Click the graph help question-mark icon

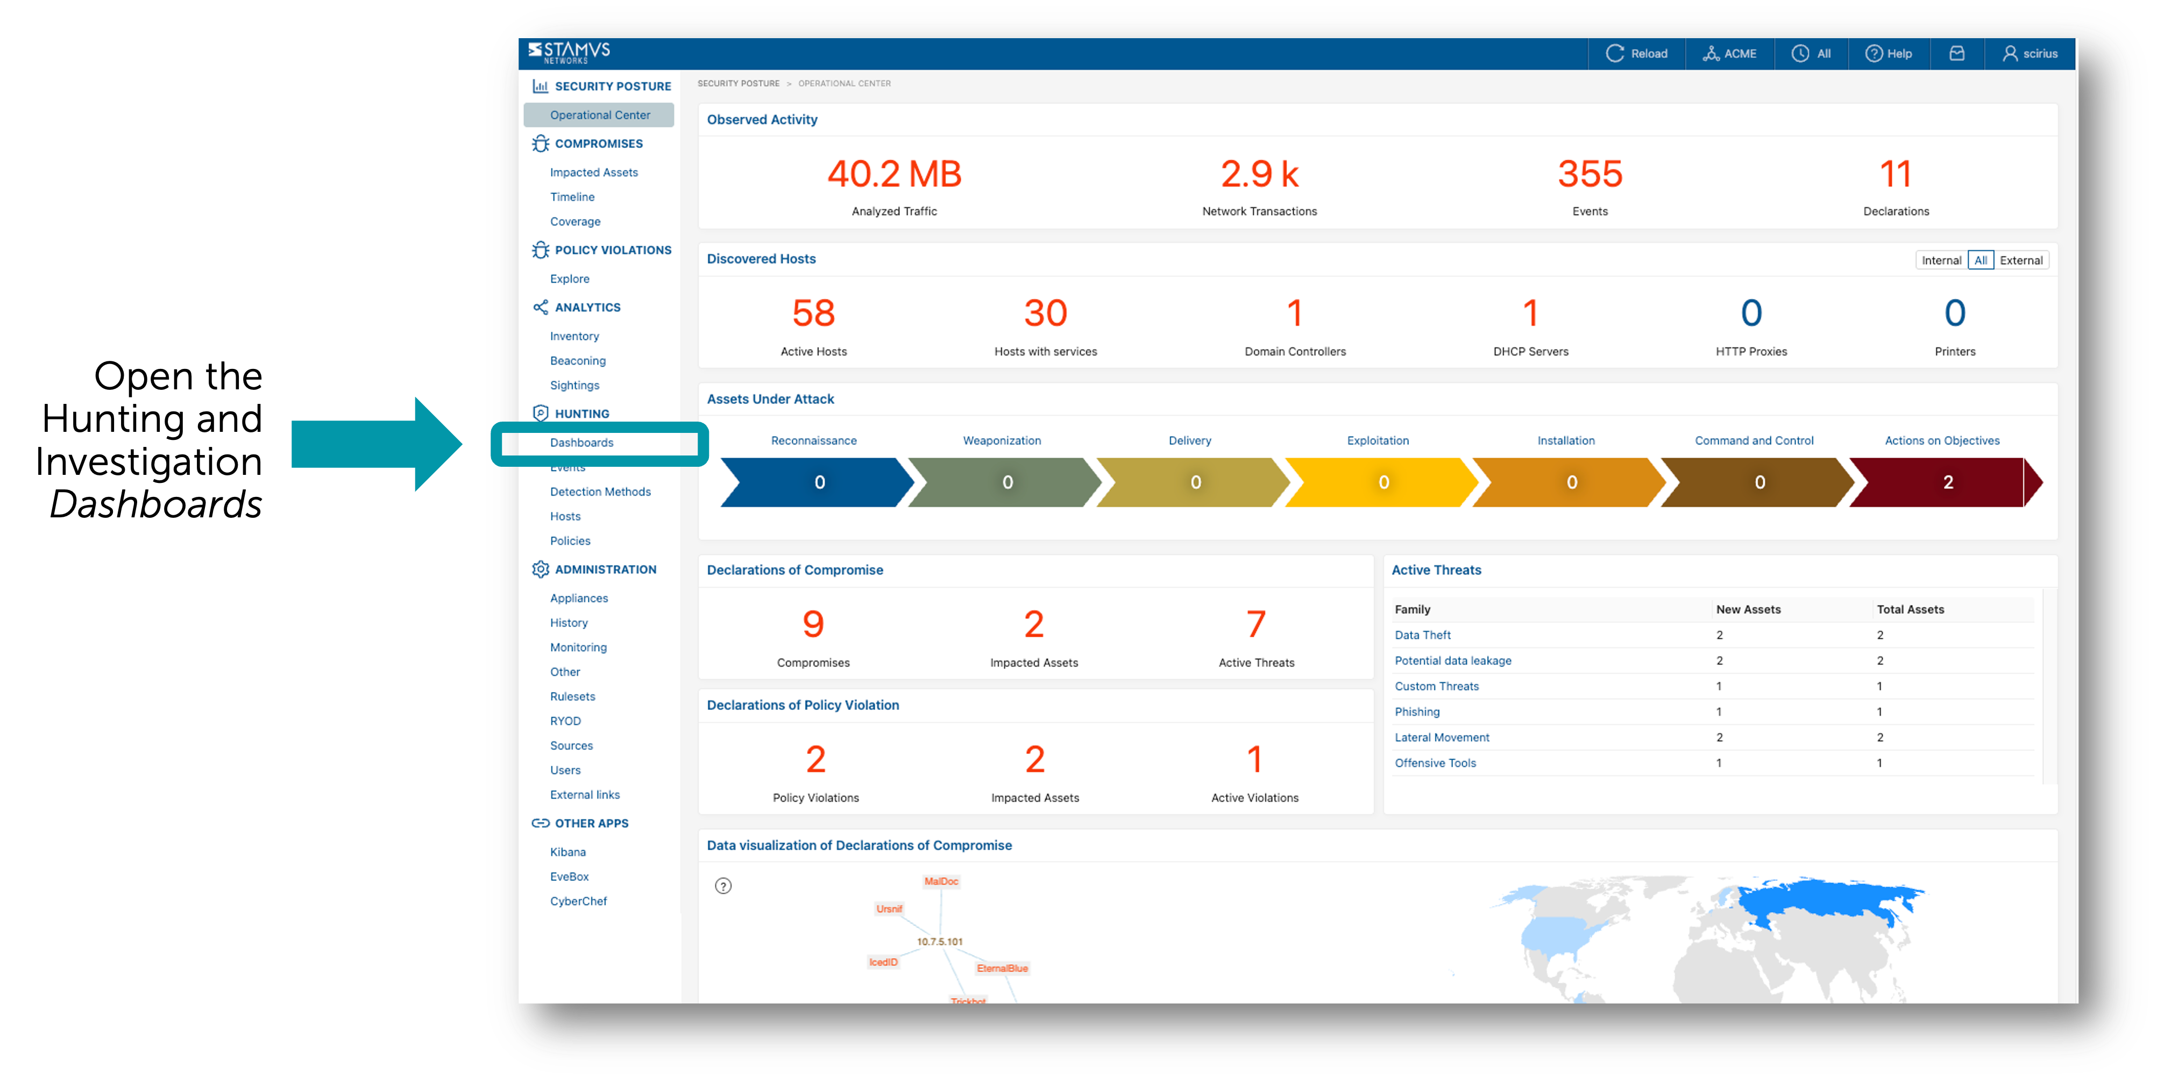[723, 886]
